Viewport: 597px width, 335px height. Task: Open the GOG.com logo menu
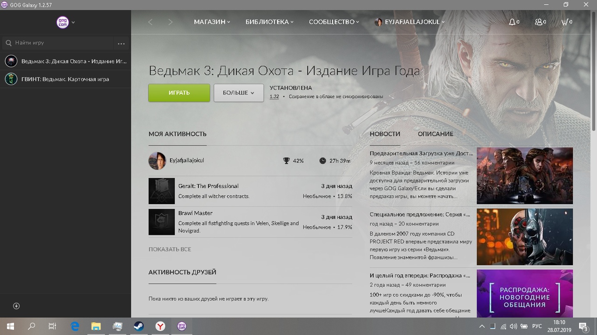[x=62, y=22]
